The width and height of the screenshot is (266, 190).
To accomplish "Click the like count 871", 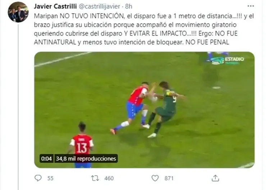I will pos(169,178).
